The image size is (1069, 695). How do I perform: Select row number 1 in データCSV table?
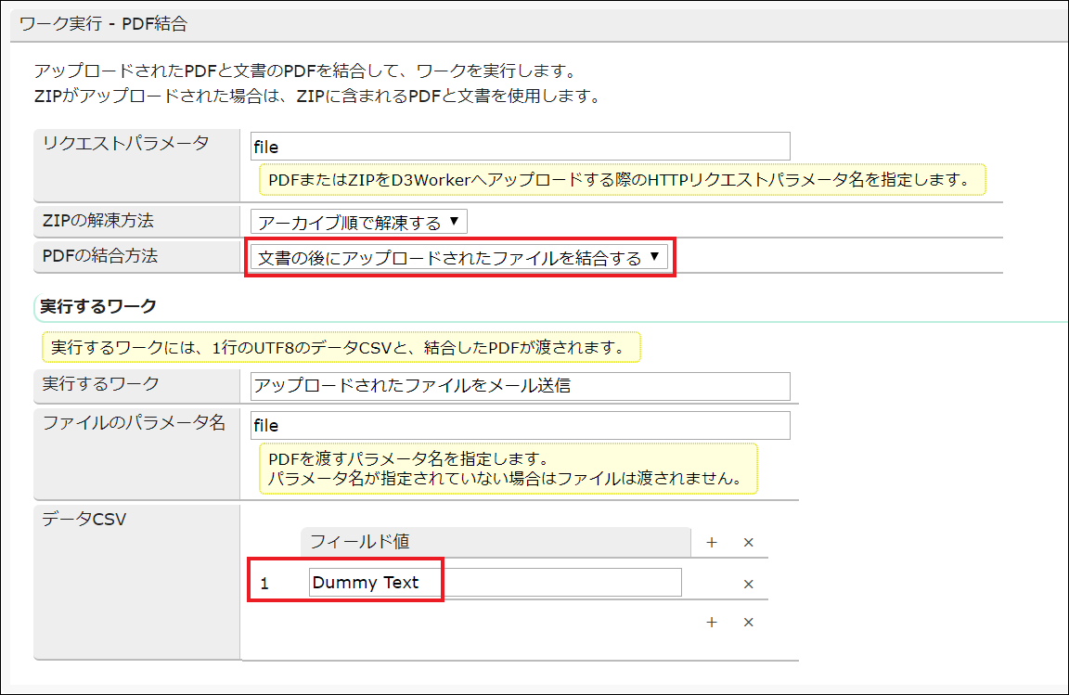265,584
